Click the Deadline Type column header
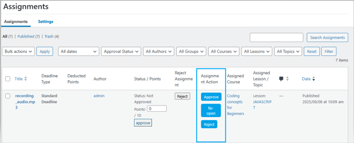The height and width of the screenshot is (143, 354). pos(50,79)
